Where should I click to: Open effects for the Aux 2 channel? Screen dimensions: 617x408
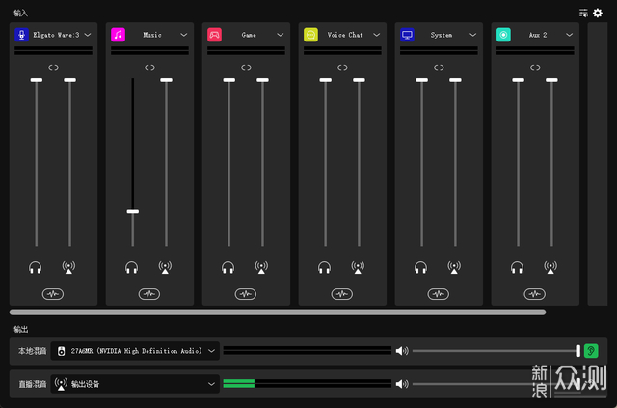coord(535,293)
